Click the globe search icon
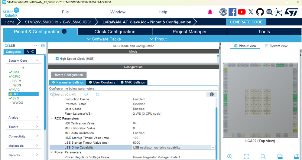The width and height of the screenshot is (302, 160). click(269, 12)
